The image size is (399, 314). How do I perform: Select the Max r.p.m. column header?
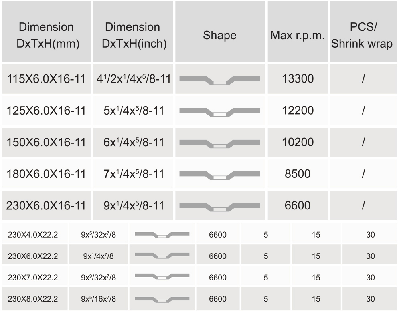coord(298,35)
